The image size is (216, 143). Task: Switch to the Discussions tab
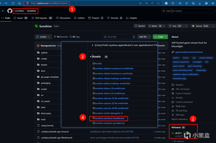(x=63, y=18)
